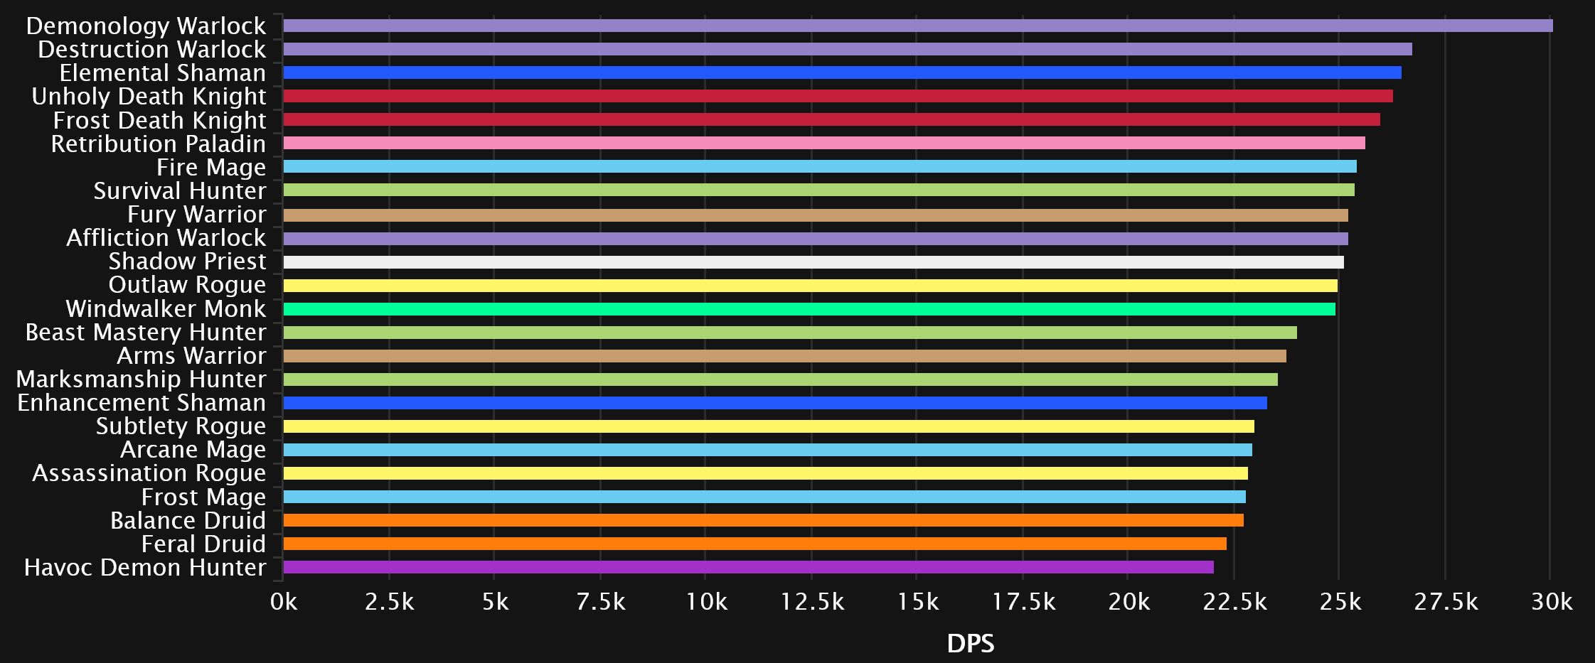Select the Arms Warrior bar
This screenshot has width=1595, height=663.
pos(784,356)
